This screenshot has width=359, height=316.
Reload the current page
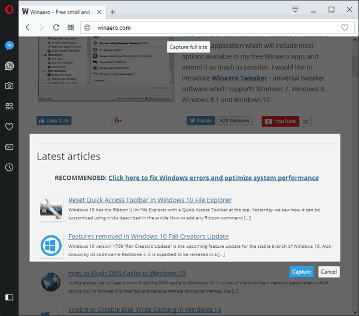pos(56,27)
